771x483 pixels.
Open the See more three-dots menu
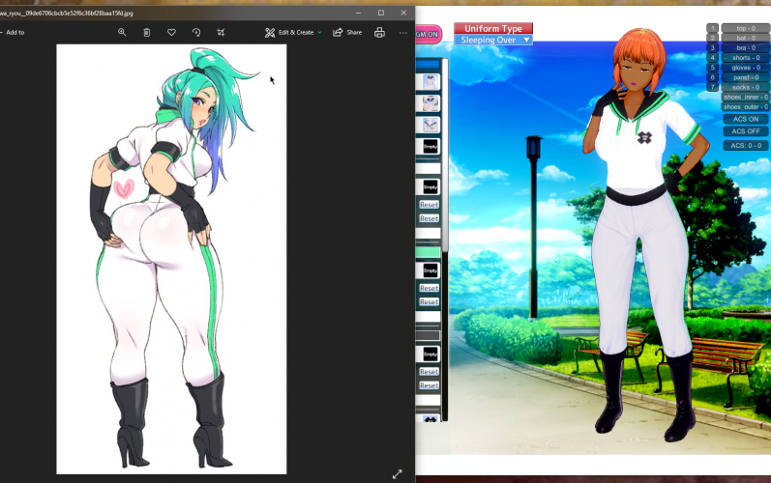tap(403, 32)
